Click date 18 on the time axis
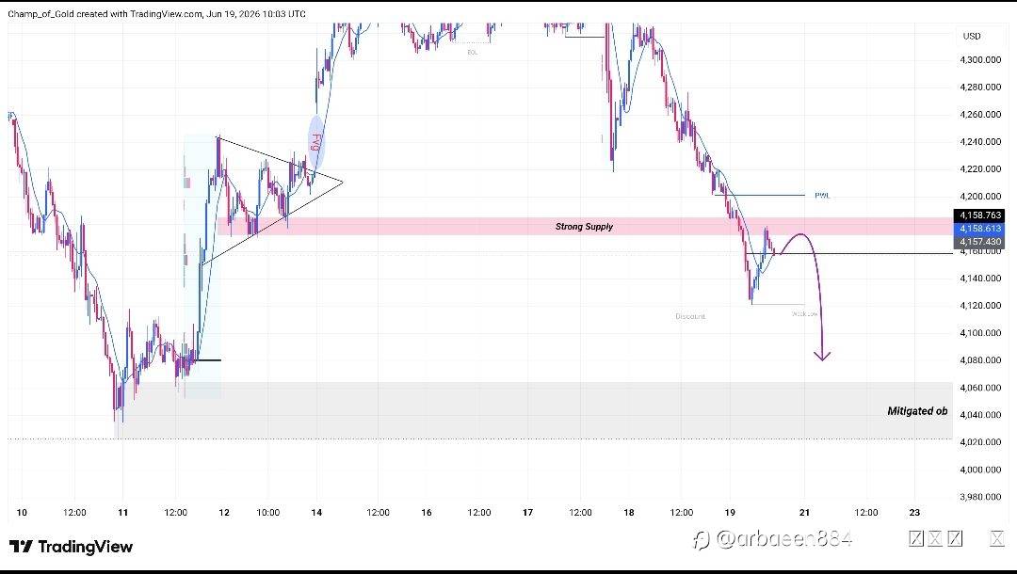 tap(628, 513)
